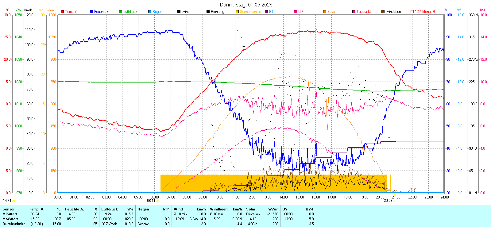This screenshot has height=227, width=491.
Task: Select the Windböen column header in table
Action: point(219,209)
